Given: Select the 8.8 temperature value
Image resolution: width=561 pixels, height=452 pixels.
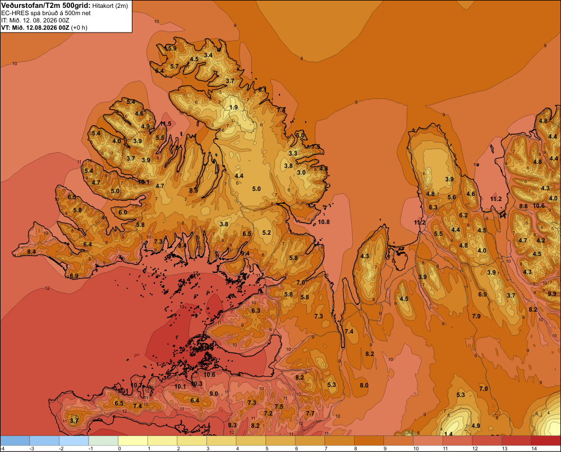Looking at the screenshot, I should (x=523, y=206).
